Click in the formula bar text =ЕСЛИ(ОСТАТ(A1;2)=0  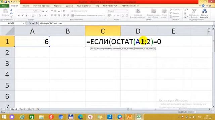point(51,23)
